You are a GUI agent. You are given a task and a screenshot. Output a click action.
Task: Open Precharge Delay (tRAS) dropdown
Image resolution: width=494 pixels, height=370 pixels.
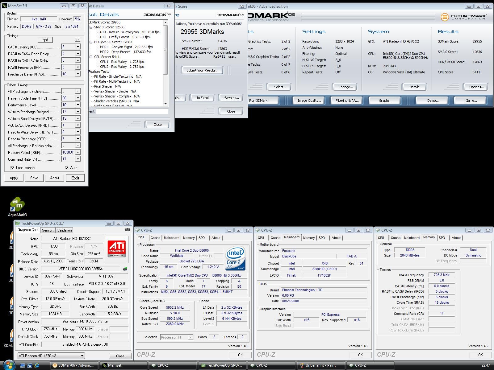click(78, 74)
